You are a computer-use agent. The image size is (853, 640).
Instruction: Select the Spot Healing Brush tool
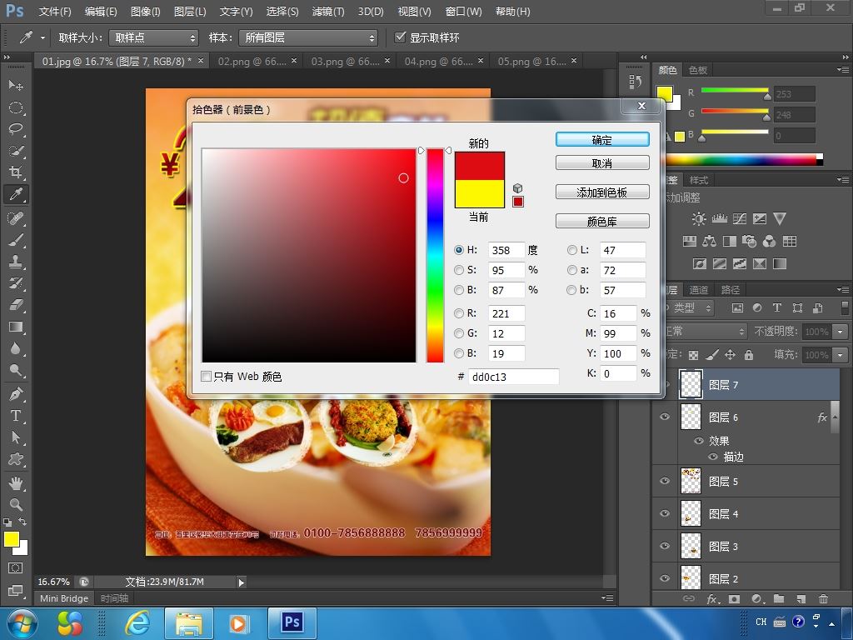coord(15,219)
